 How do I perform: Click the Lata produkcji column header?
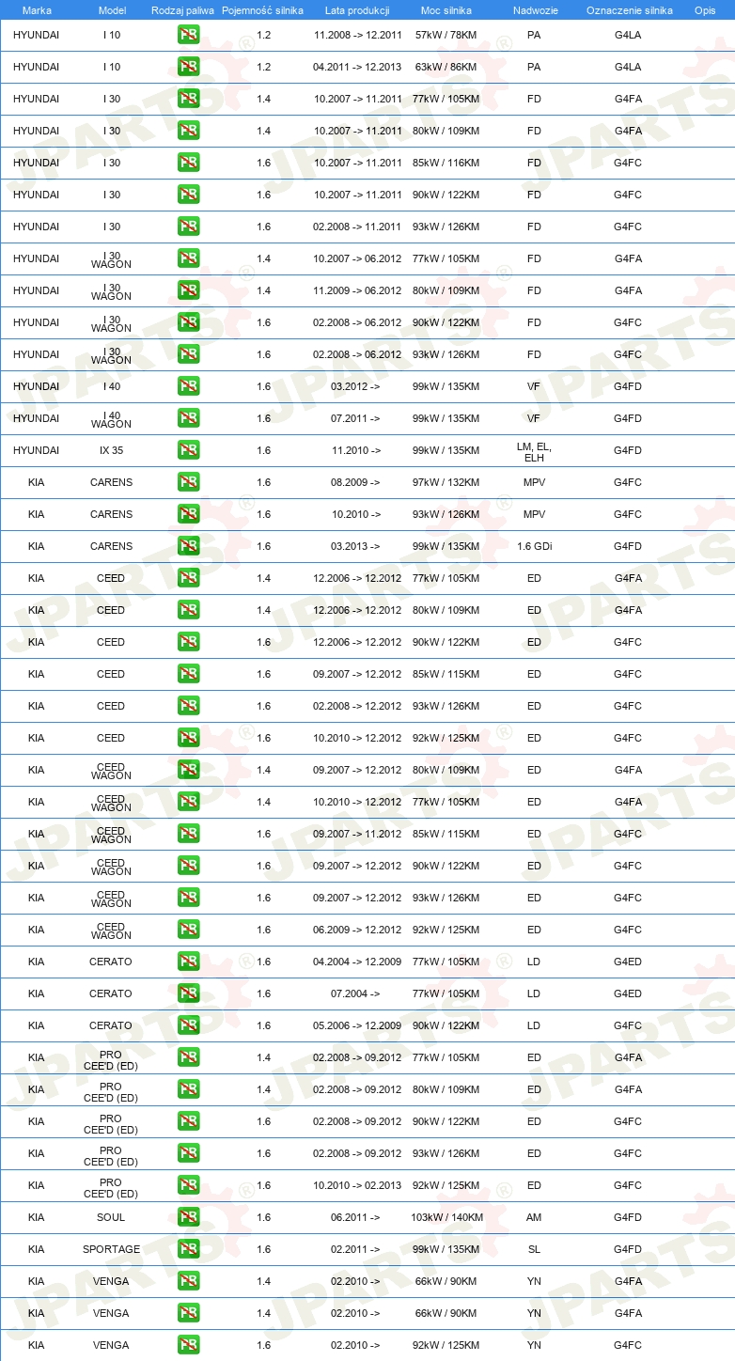pyautogui.click(x=357, y=10)
